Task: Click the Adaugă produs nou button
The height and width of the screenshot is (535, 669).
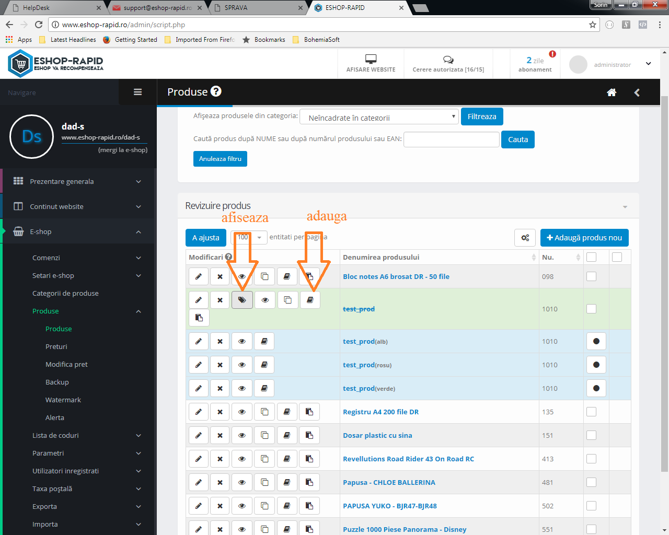Action: pyautogui.click(x=584, y=238)
